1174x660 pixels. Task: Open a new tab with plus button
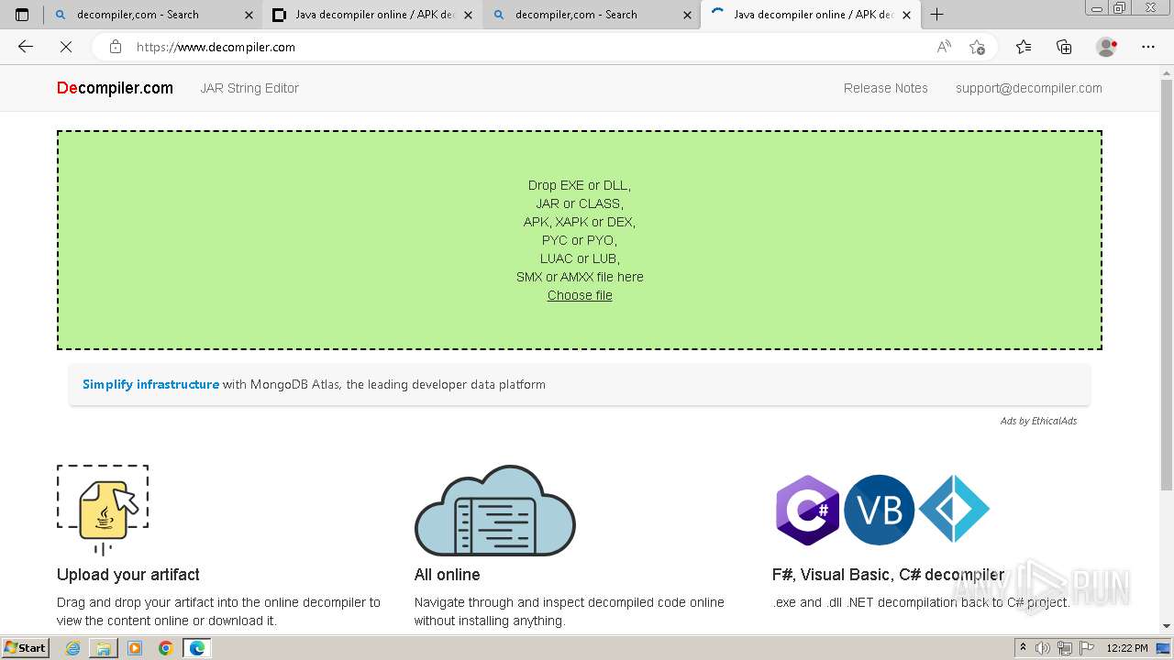pos(936,15)
